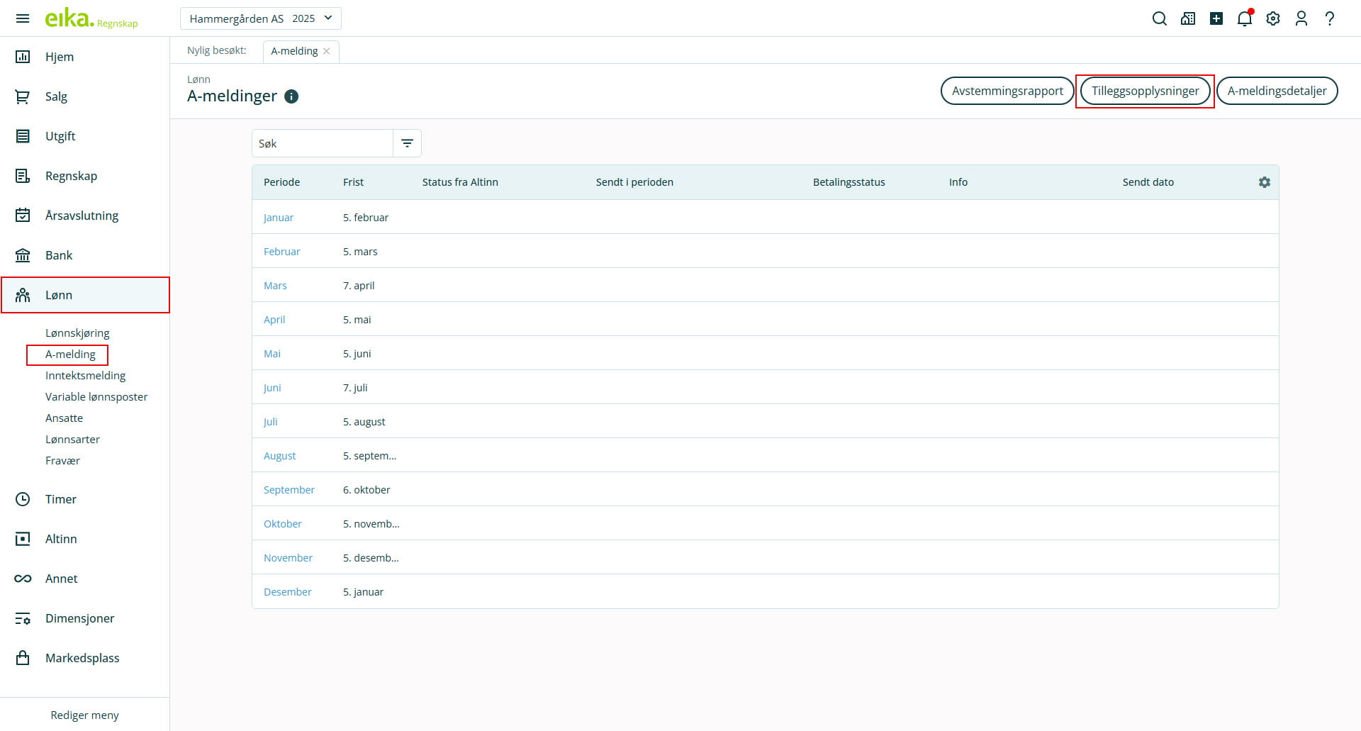Close the A-melding recent tab
1361x731 pixels.
tap(327, 51)
